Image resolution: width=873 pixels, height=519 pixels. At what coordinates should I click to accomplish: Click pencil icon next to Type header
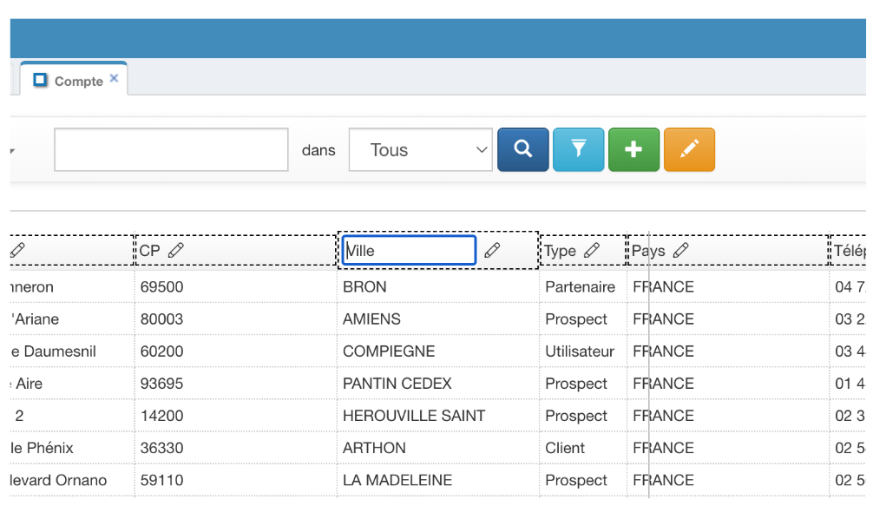coord(592,250)
